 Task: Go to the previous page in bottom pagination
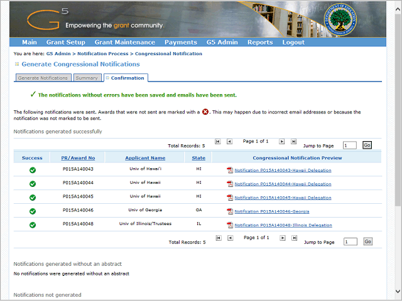click(230, 238)
